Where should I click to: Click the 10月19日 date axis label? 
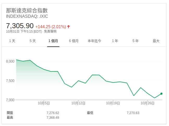[x=113, y=103]
